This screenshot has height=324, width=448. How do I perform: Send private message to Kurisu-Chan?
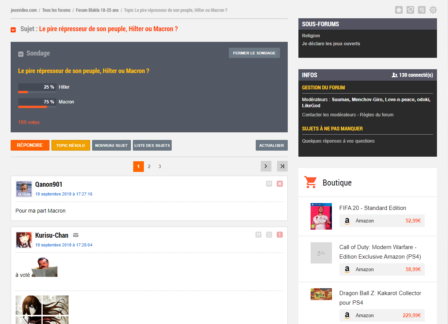tap(76, 235)
